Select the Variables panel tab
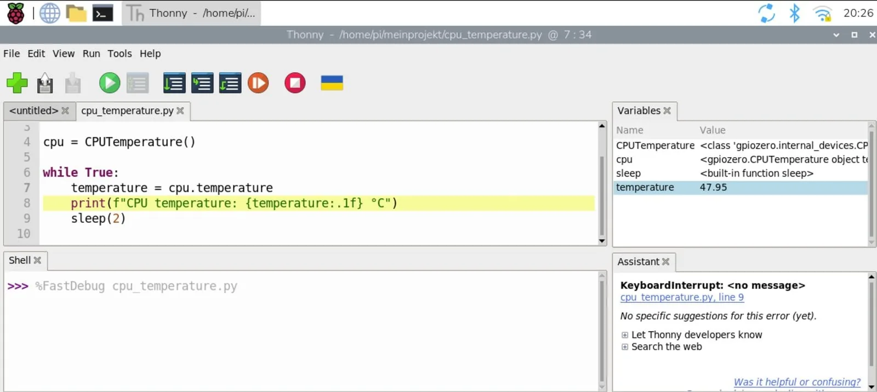The height and width of the screenshot is (392, 877). [x=639, y=111]
